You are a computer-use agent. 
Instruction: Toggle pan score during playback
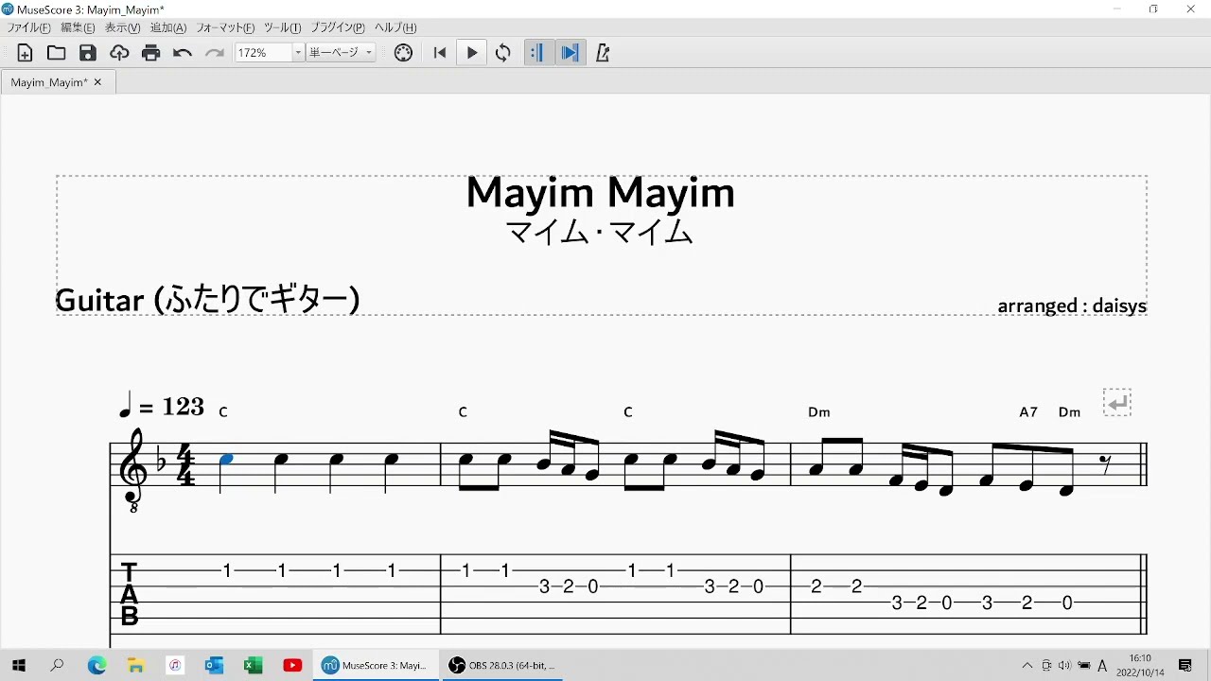570,53
